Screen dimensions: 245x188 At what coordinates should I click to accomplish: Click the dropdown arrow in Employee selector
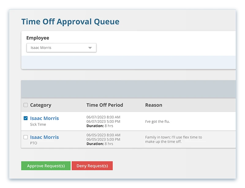click(x=90, y=48)
